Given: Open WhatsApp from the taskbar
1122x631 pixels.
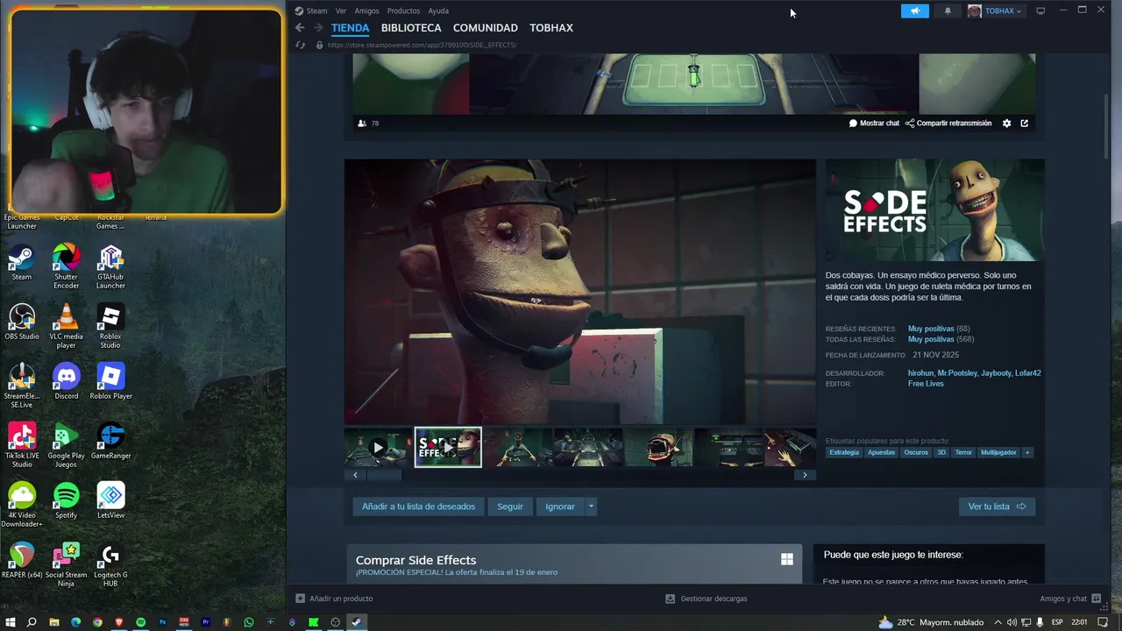Looking at the screenshot, I should (249, 622).
